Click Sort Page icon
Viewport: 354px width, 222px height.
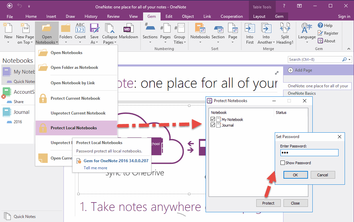233,28
